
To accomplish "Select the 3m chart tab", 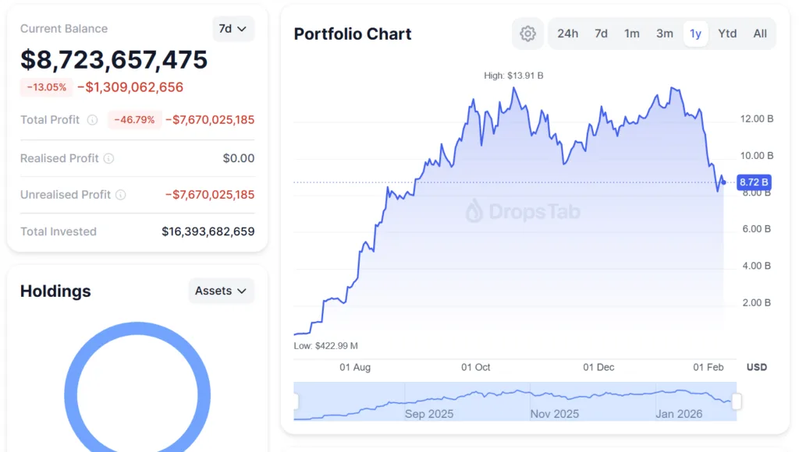I will click(664, 34).
